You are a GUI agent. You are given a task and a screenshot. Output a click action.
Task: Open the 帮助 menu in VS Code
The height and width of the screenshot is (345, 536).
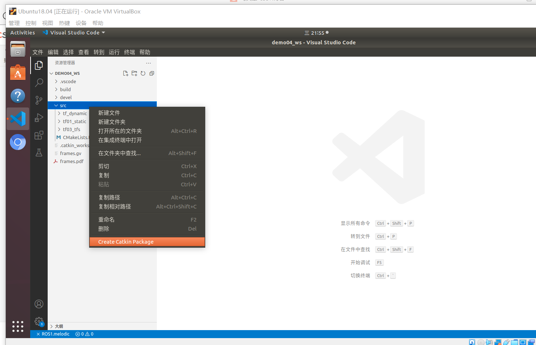pyautogui.click(x=145, y=52)
